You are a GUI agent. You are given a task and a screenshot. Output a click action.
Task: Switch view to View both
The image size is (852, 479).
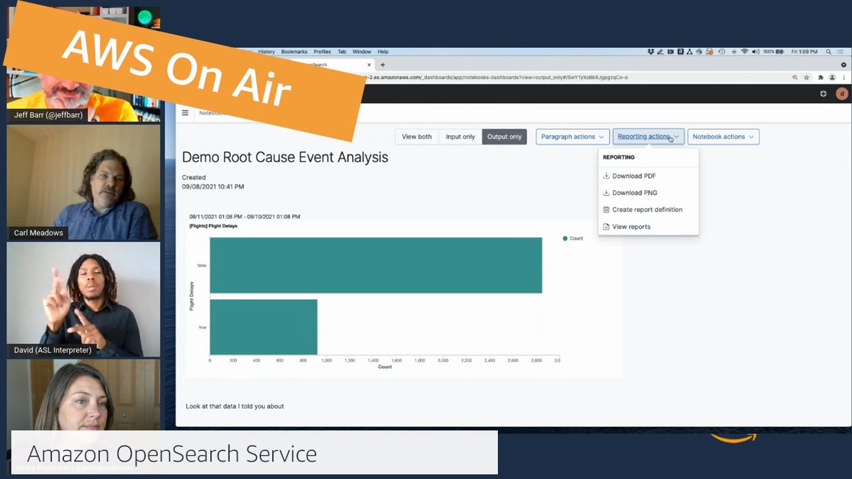417,136
